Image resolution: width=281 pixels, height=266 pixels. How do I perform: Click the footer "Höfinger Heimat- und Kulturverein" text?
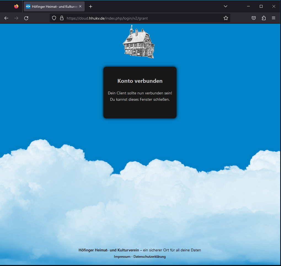(x=109, y=250)
